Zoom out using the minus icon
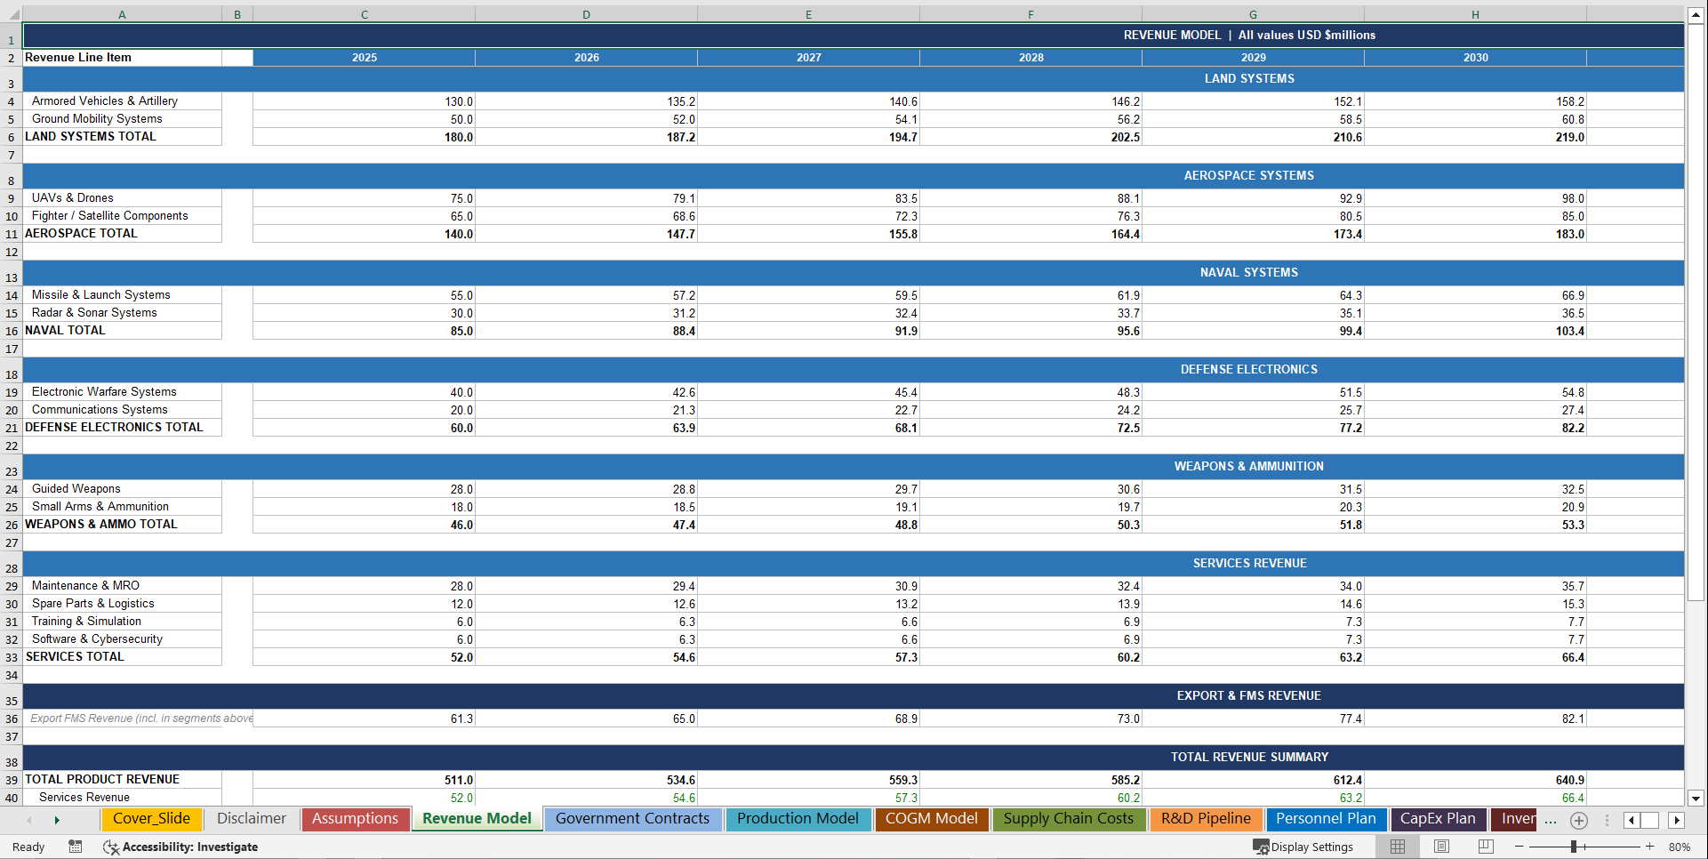The width and height of the screenshot is (1708, 859). 1520,847
